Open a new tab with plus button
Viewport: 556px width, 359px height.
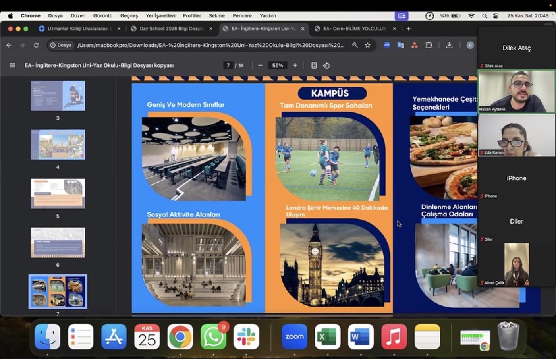point(408,29)
